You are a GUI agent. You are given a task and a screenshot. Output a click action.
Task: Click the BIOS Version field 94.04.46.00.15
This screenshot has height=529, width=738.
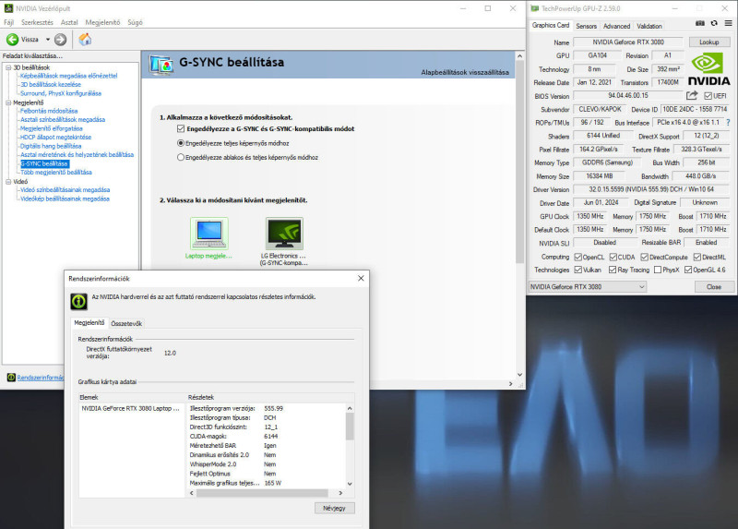coord(628,96)
